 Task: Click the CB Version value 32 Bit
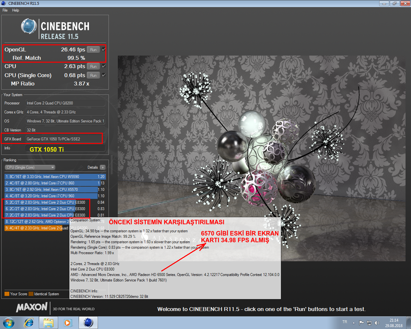pyautogui.click(x=65, y=130)
